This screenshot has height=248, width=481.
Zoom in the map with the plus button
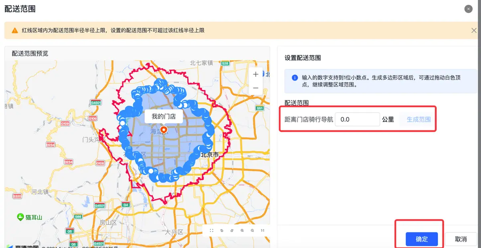[x=256, y=74]
